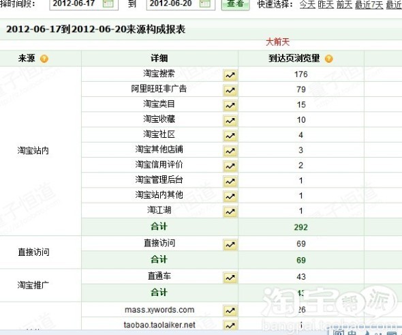The width and height of the screenshot is (402, 335).
Task: Open trend chart for 直接访问 row
Action: [x=230, y=245]
